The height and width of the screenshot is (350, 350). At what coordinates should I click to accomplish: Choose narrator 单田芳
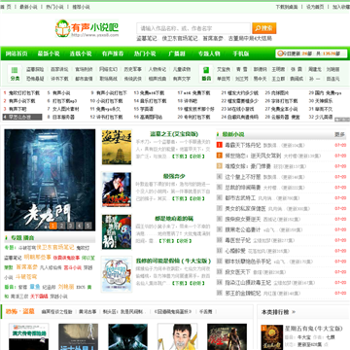pyautogui.click(x=224, y=79)
